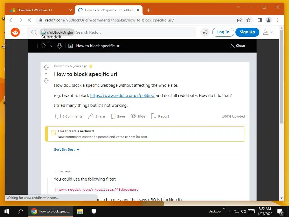Show hidden system tray icons
Image resolution: width=289 pixels, height=217 pixels.
(230, 211)
